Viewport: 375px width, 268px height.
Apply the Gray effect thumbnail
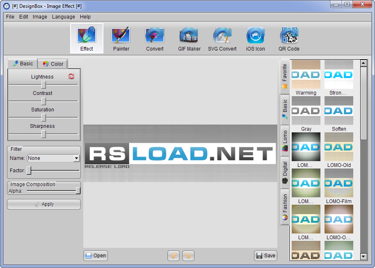coord(306,111)
